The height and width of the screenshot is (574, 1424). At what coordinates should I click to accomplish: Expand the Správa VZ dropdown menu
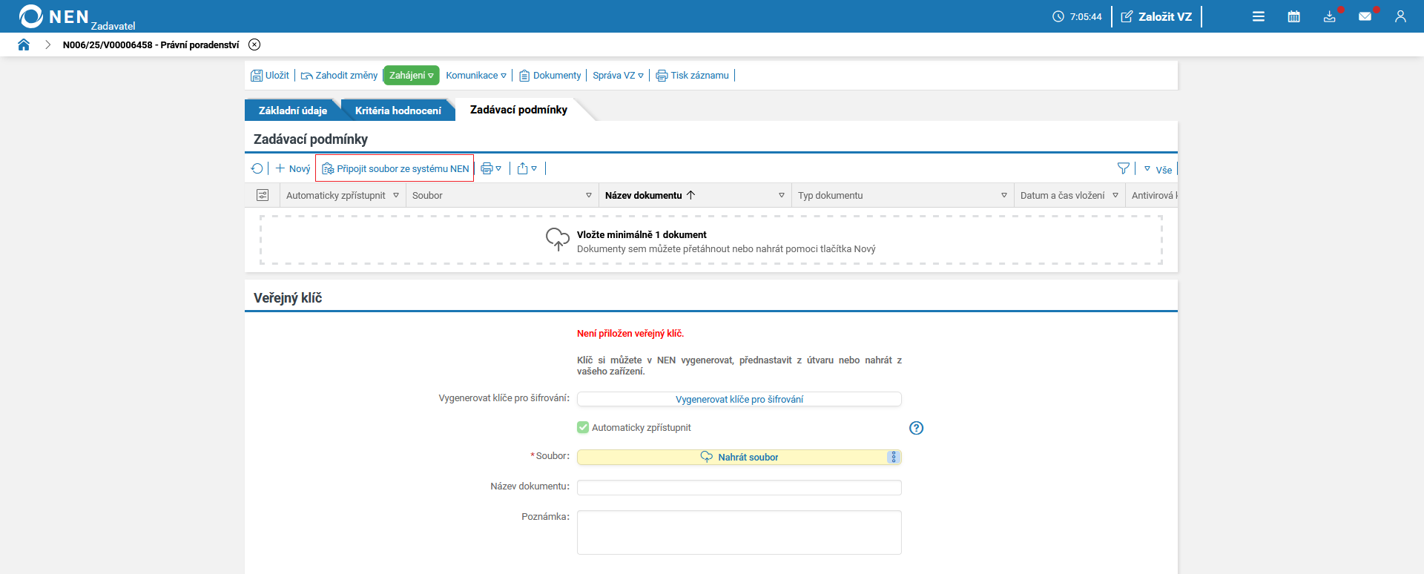point(618,76)
